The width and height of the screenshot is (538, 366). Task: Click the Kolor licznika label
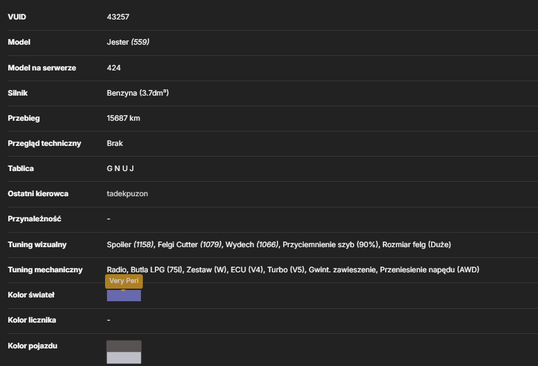coord(32,320)
